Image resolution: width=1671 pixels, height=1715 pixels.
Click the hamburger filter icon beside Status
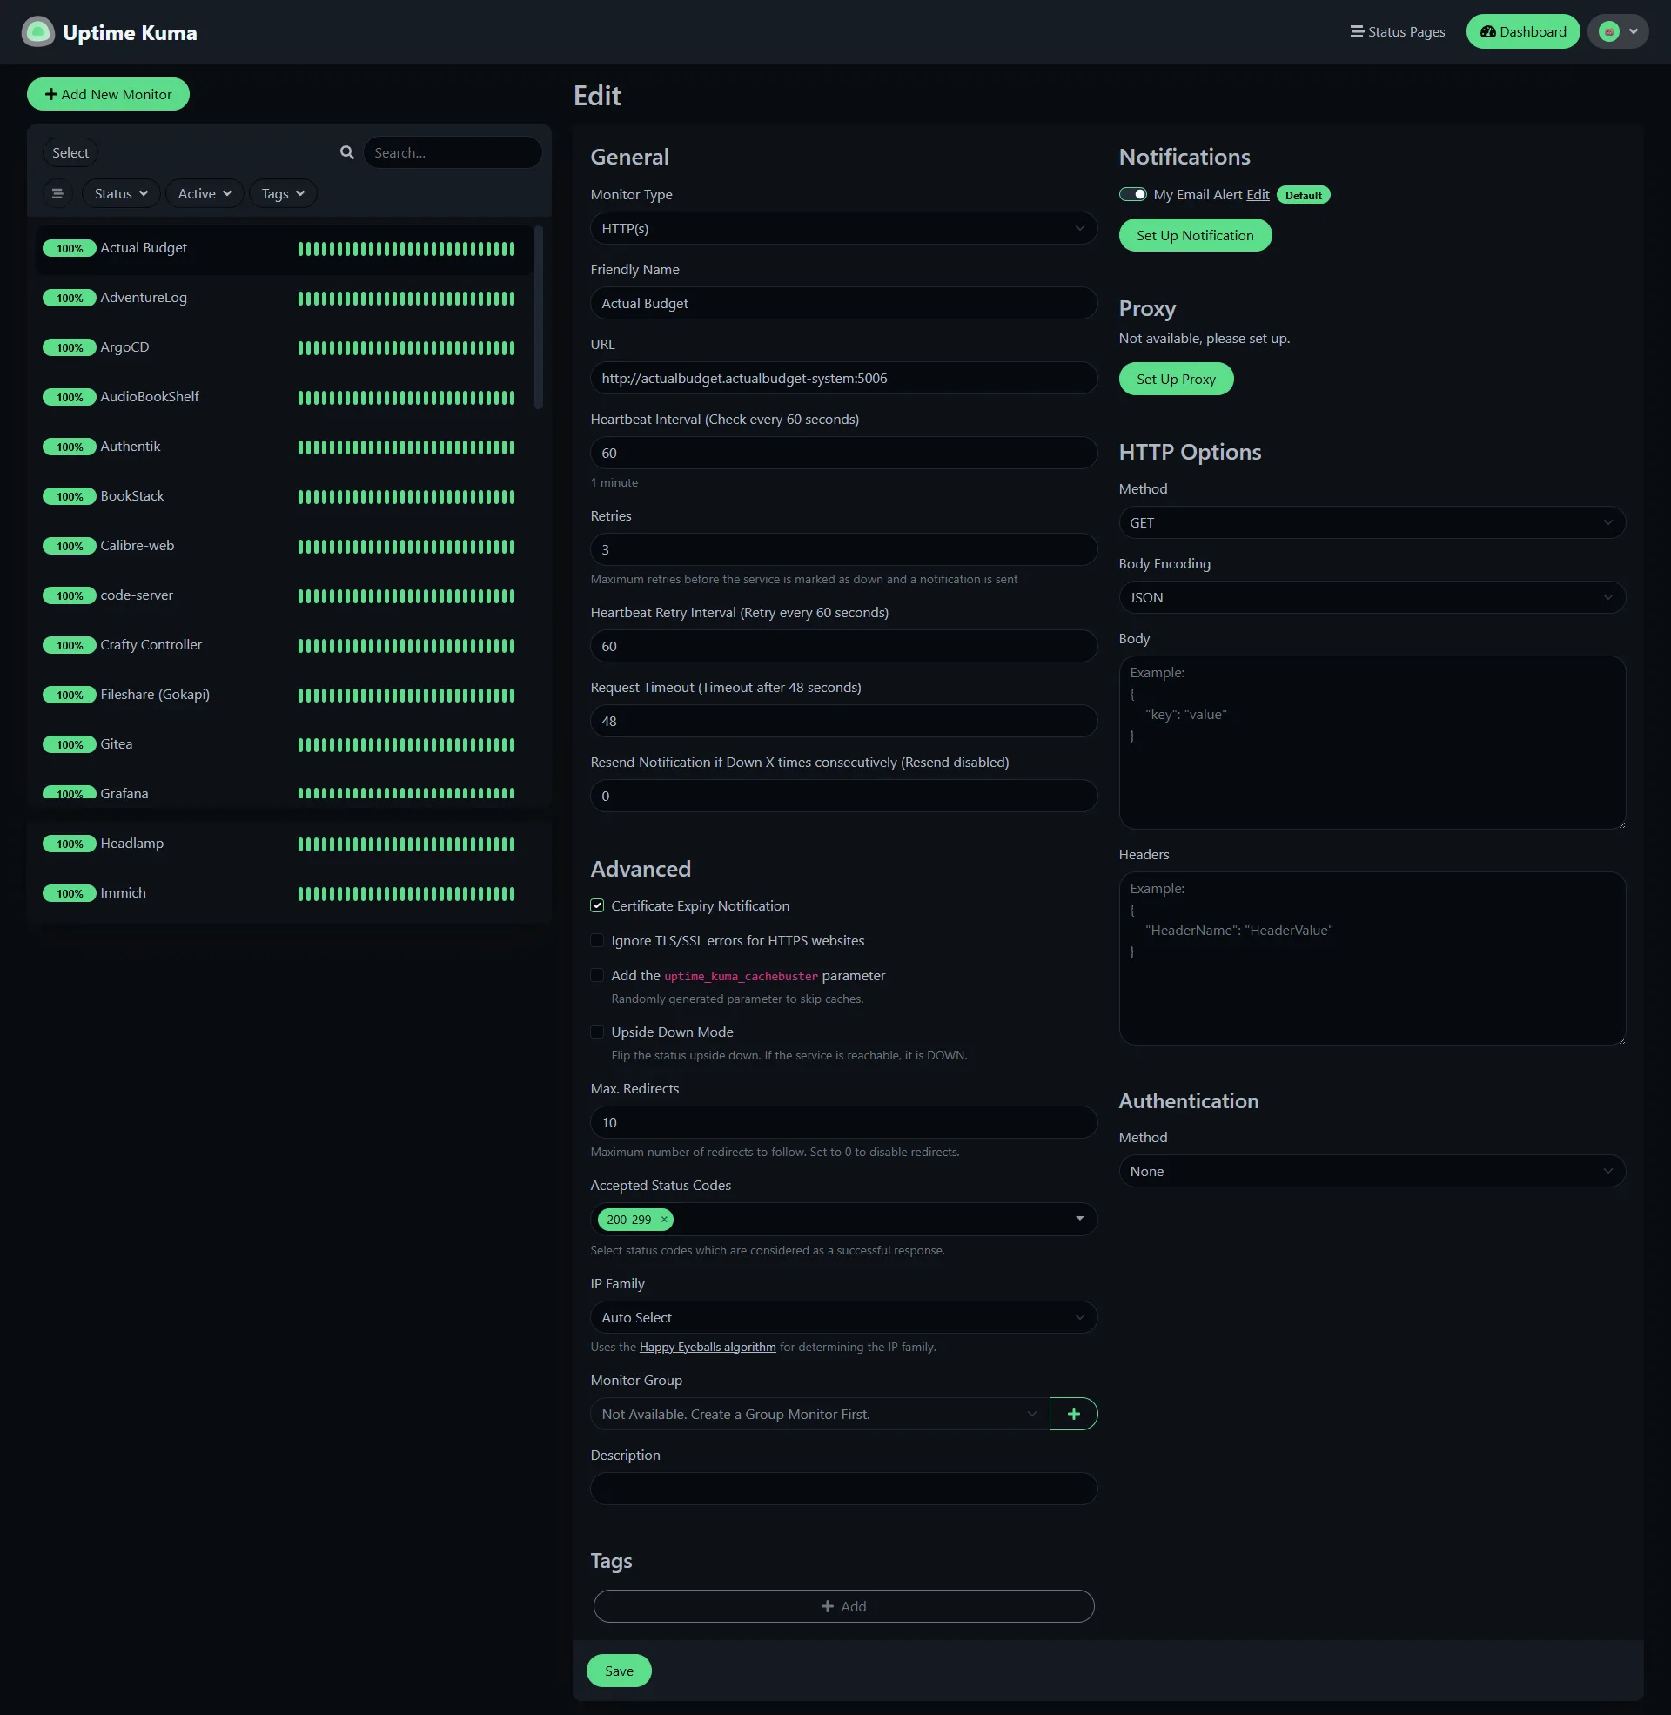click(x=58, y=194)
